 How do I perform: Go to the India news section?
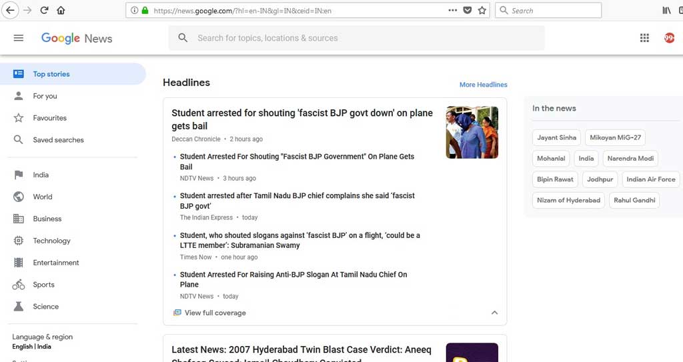41,175
